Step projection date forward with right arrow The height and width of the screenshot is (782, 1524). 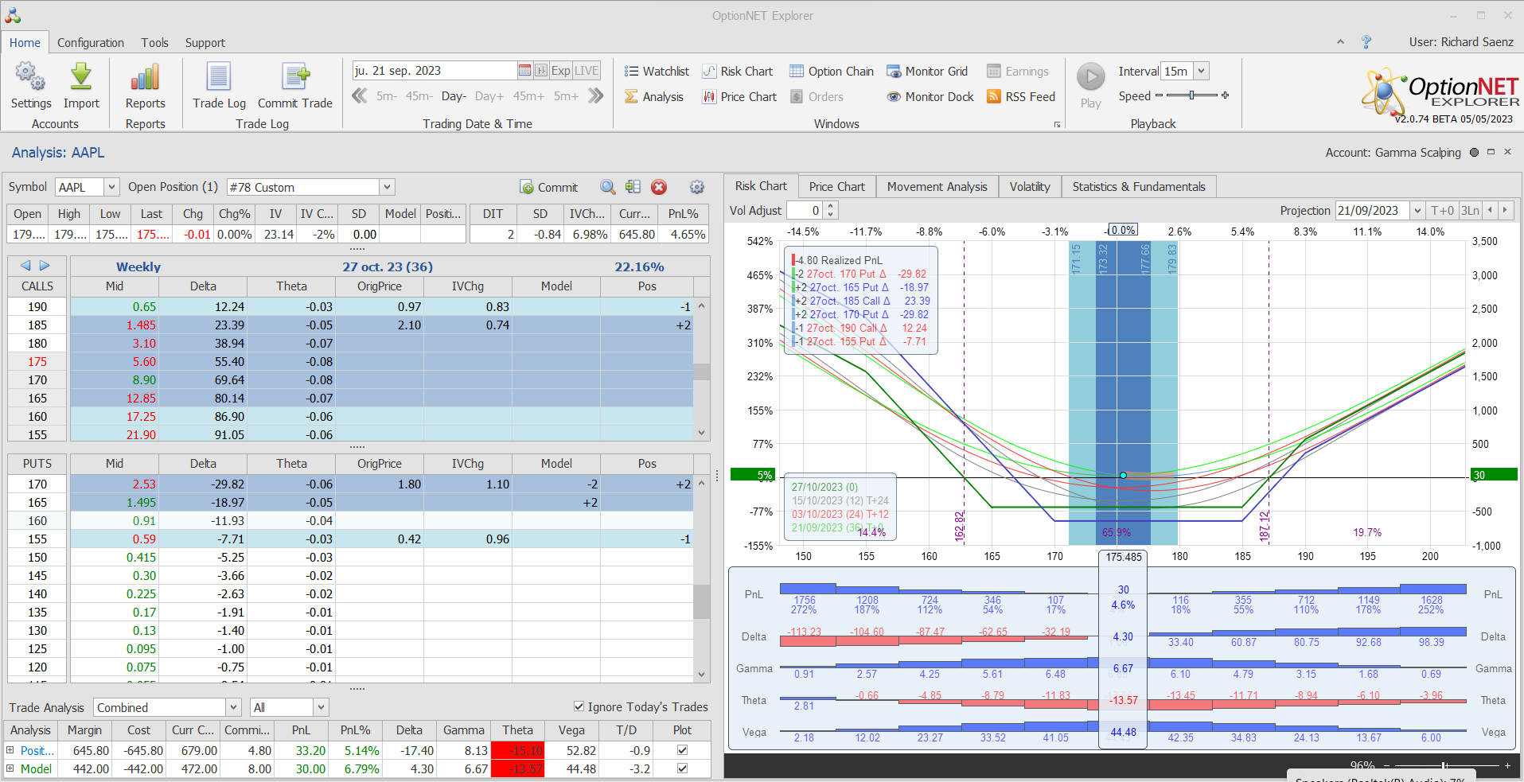click(x=1504, y=210)
